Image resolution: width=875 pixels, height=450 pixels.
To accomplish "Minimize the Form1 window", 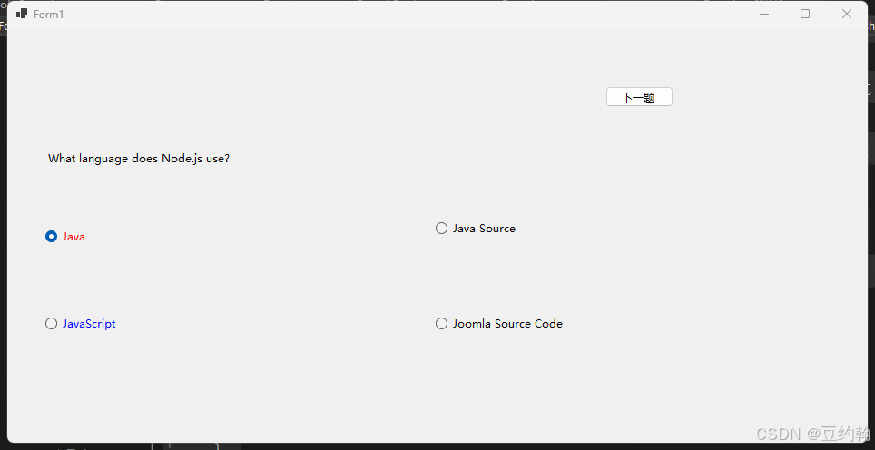I will (764, 14).
